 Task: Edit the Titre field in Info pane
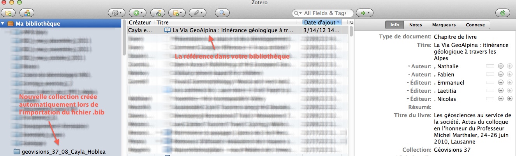[x=471, y=52]
